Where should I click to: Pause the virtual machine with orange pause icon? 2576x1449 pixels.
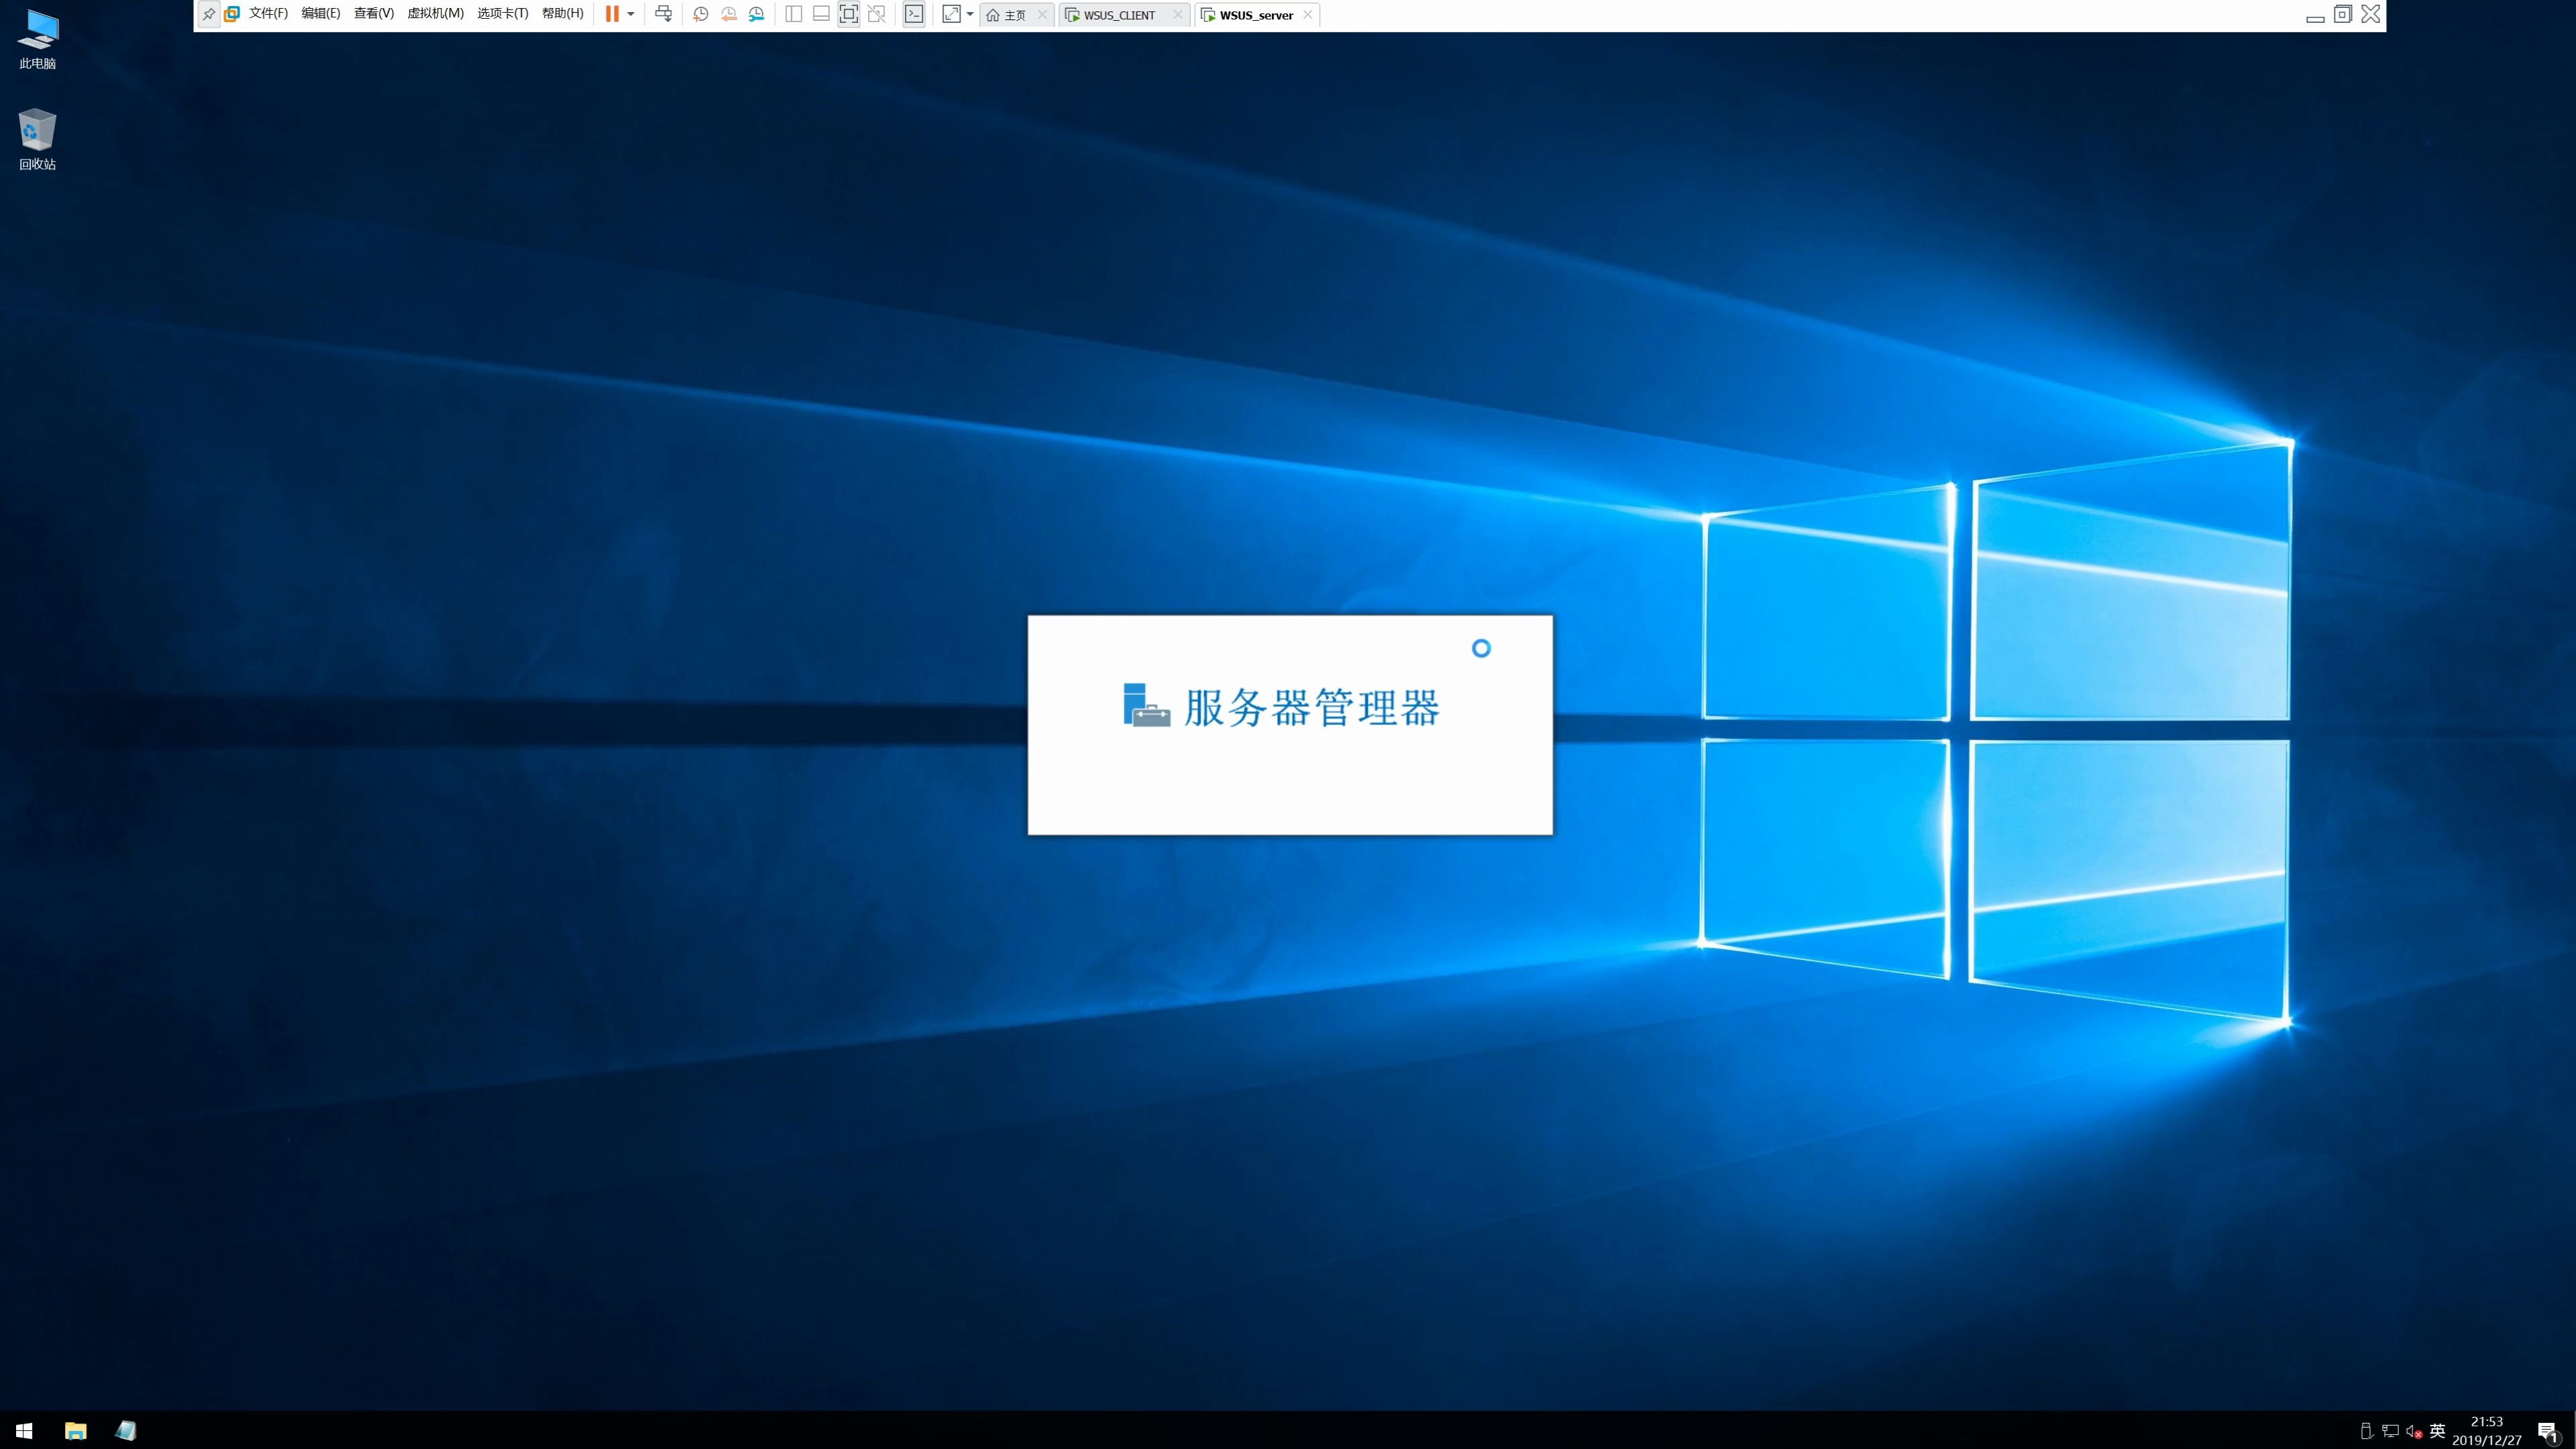(612, 14)
